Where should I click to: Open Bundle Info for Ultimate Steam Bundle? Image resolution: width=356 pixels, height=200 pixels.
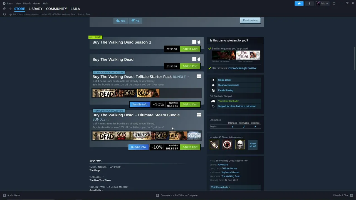pyautogui.click(x=138, y=147)
